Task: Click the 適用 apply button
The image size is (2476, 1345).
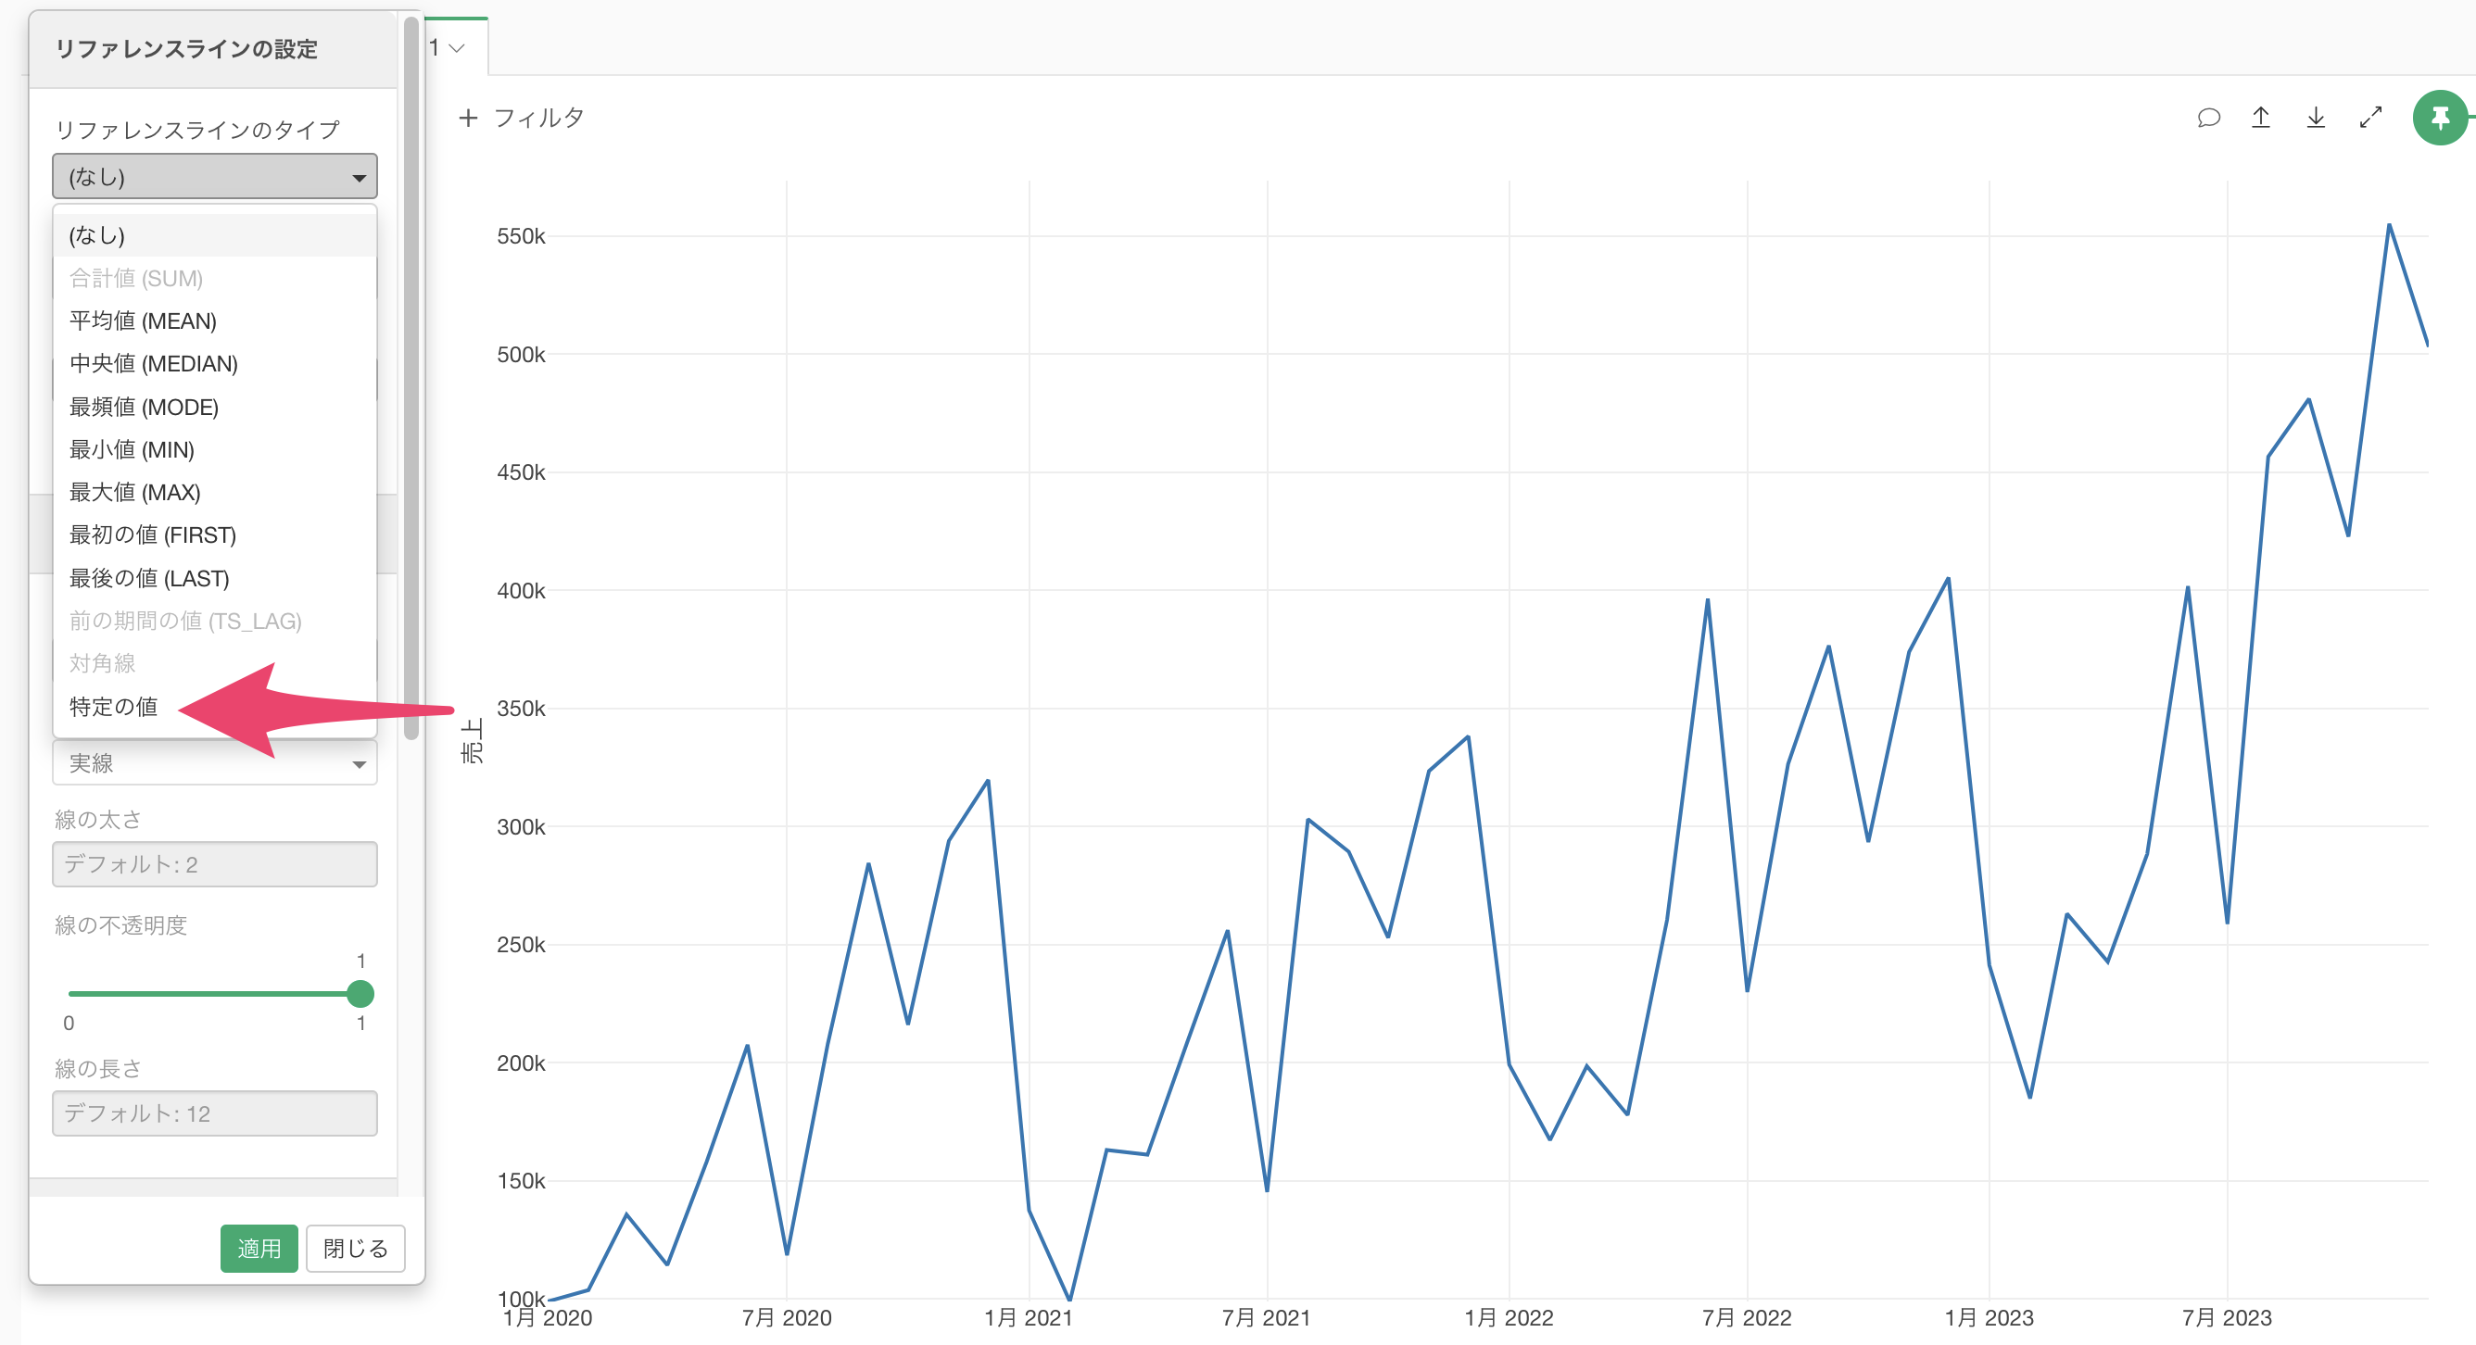Action: pos(259,1248)
